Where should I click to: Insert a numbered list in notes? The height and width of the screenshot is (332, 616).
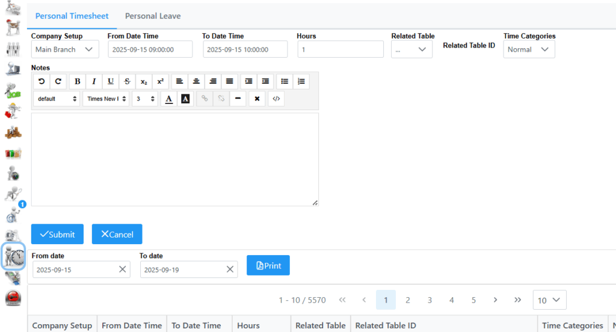301,81
